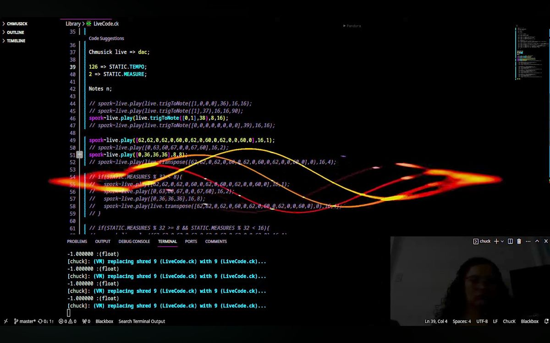Expand the TIMELINE section
Image resolution: width=550 pixels, height=343 pixels.
click(x=16, y=41)
